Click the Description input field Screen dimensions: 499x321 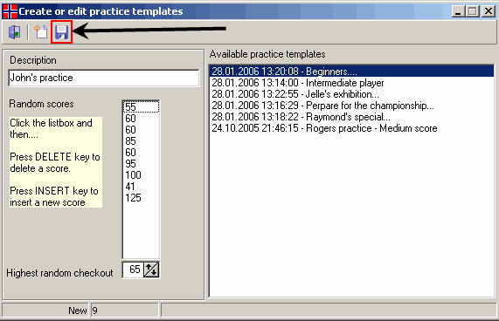(x=104, y=78)
